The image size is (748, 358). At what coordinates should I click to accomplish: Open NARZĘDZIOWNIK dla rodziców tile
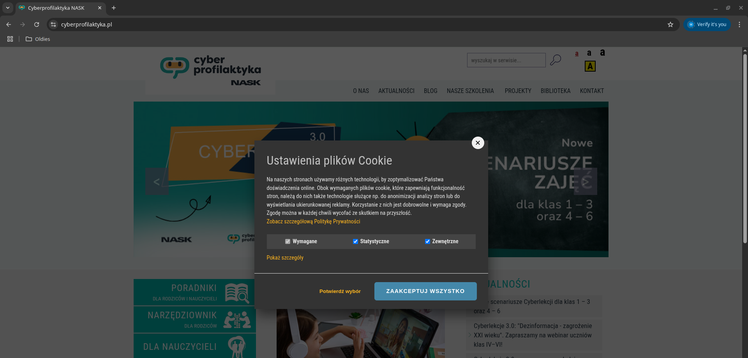tap(194, 319)
